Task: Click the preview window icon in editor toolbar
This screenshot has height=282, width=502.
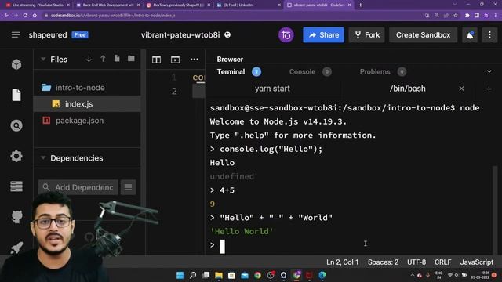Action: [175, 60]
